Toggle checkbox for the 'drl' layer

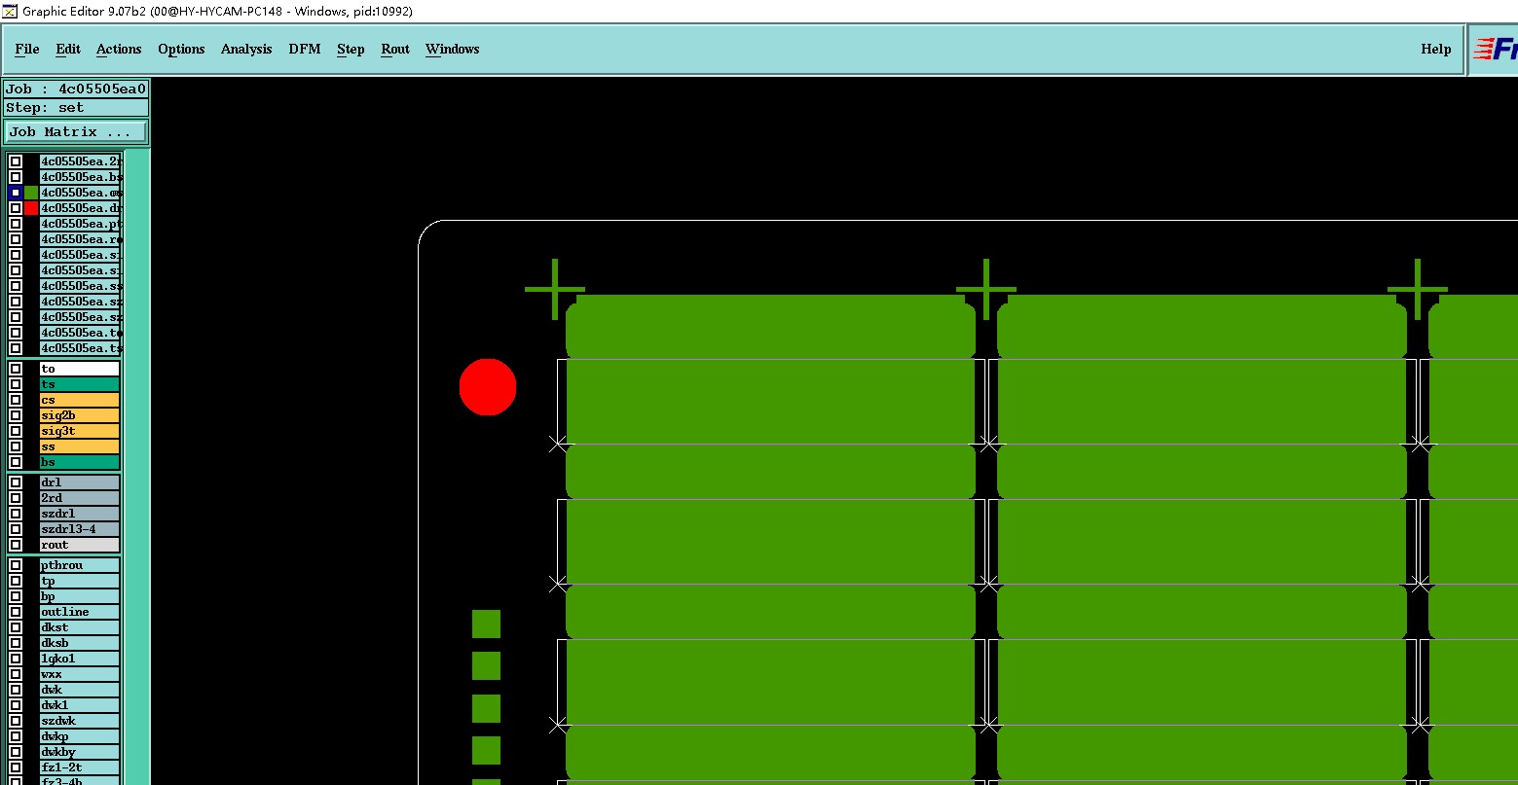pos(16,482)
